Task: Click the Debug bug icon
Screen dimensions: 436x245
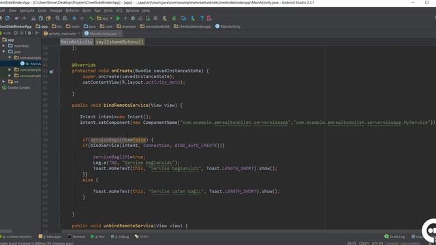Action: [133, 18]
